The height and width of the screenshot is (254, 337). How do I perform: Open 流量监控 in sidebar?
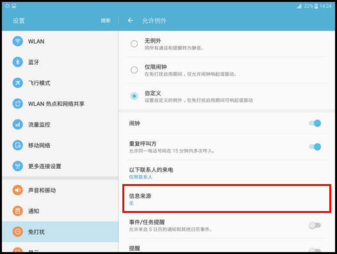click(x=60, y=124)
